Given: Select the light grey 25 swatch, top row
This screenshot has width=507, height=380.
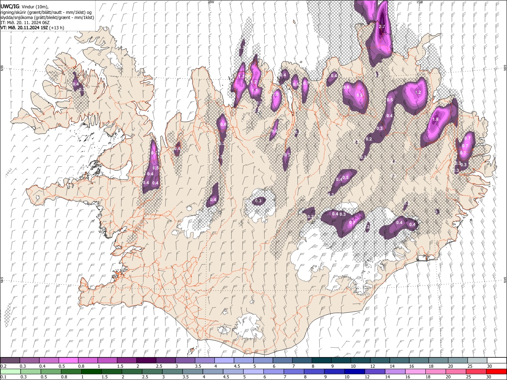Looking at the screenshot, I should pyautogui.click(x=477, y=361).
